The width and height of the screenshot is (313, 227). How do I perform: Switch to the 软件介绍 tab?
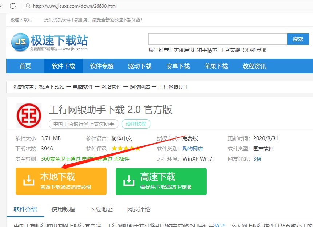point(25,209)
